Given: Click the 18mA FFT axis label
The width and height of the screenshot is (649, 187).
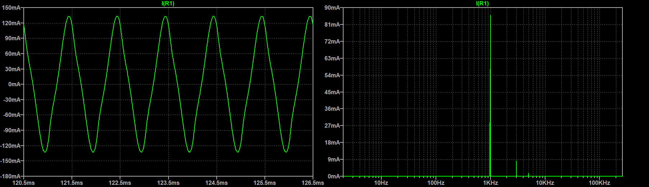Looking at the screenshot, I should [x=332, y=142].
